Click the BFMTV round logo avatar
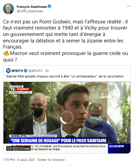137x166 pixels. coord(8,71)
